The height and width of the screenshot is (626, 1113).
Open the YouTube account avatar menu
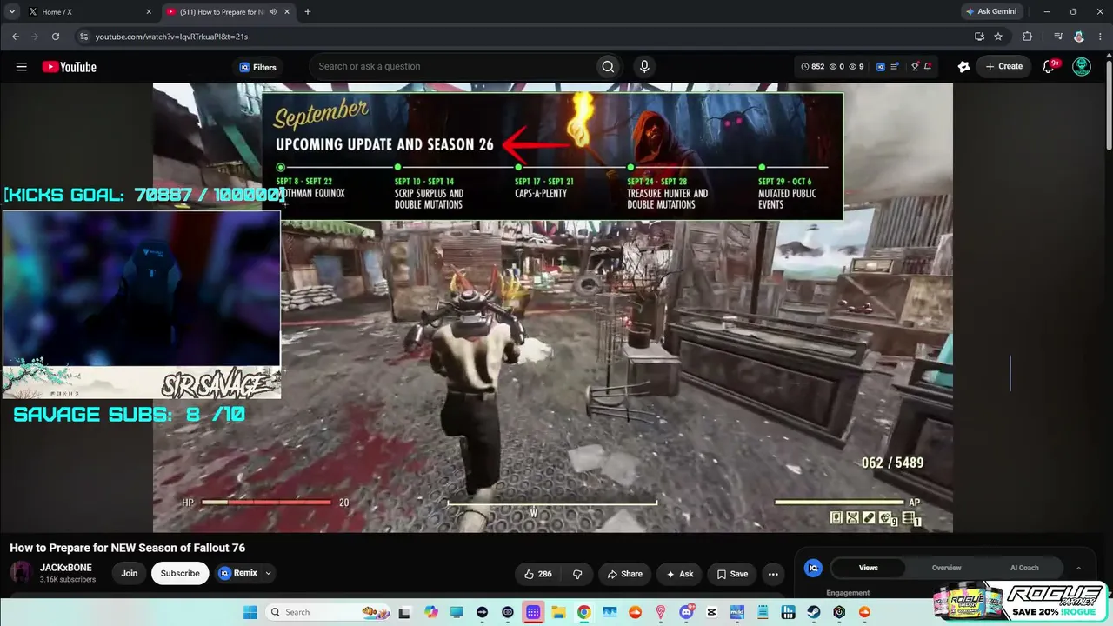pos(1082,67)
